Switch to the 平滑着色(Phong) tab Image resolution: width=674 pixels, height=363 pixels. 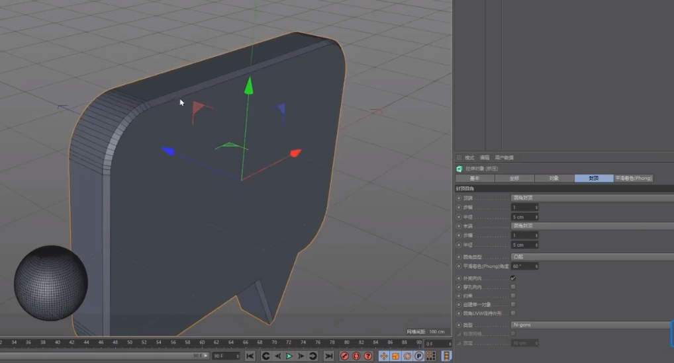[634, 179]
